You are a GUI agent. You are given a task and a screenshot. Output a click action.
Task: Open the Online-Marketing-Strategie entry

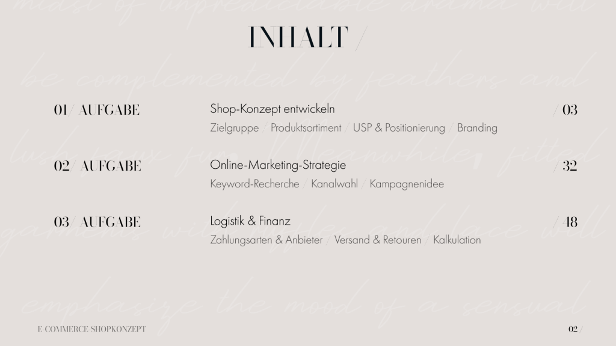[x=278, y=165]
